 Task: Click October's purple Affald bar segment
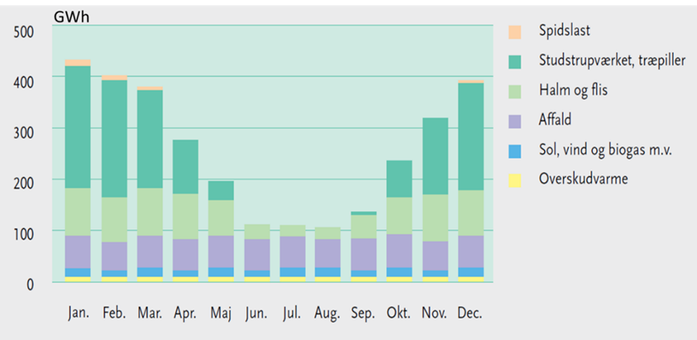coord(399,251)
